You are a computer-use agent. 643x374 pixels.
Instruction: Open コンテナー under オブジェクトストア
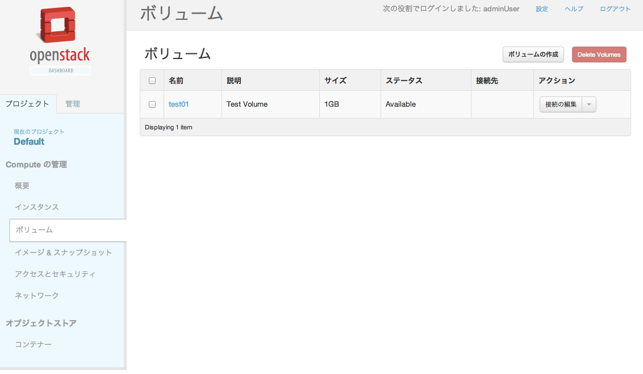point(34,344)
